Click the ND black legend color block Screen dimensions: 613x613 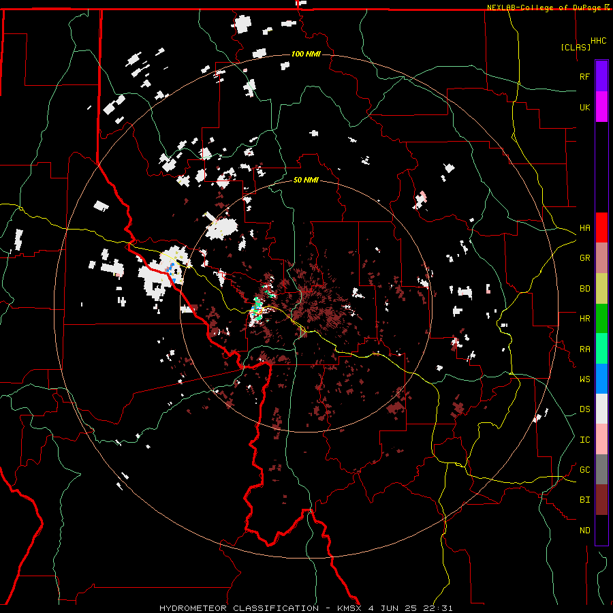[601, 530]
